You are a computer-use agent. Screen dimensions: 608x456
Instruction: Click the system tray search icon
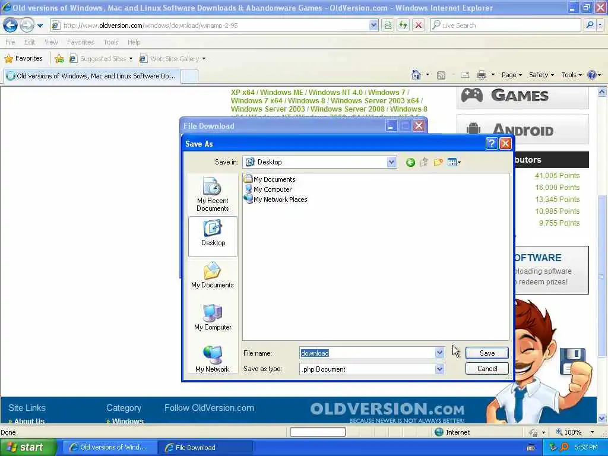564,447
